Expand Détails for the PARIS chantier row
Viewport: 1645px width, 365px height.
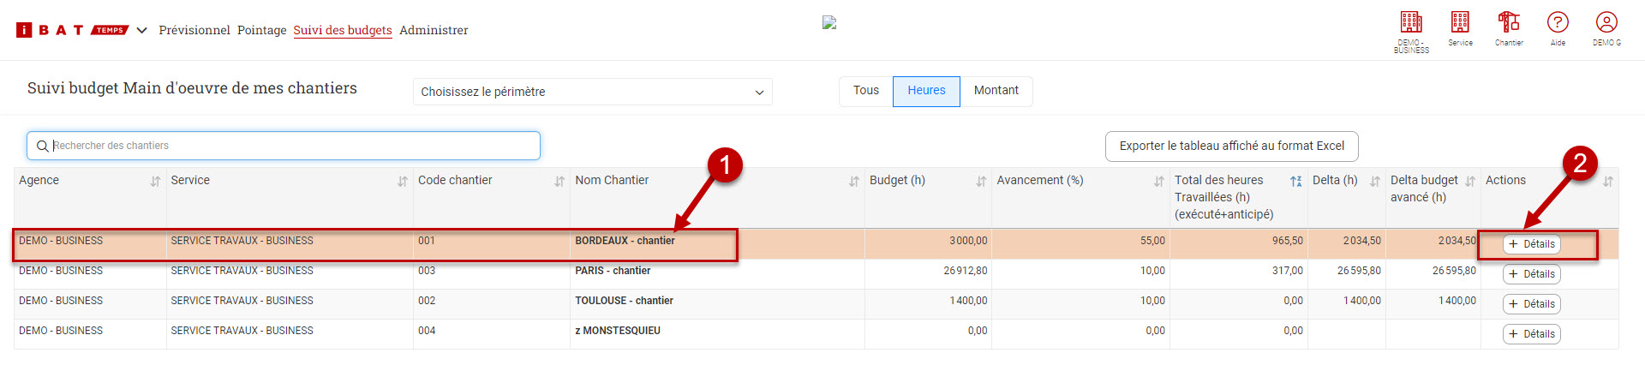1531,274
